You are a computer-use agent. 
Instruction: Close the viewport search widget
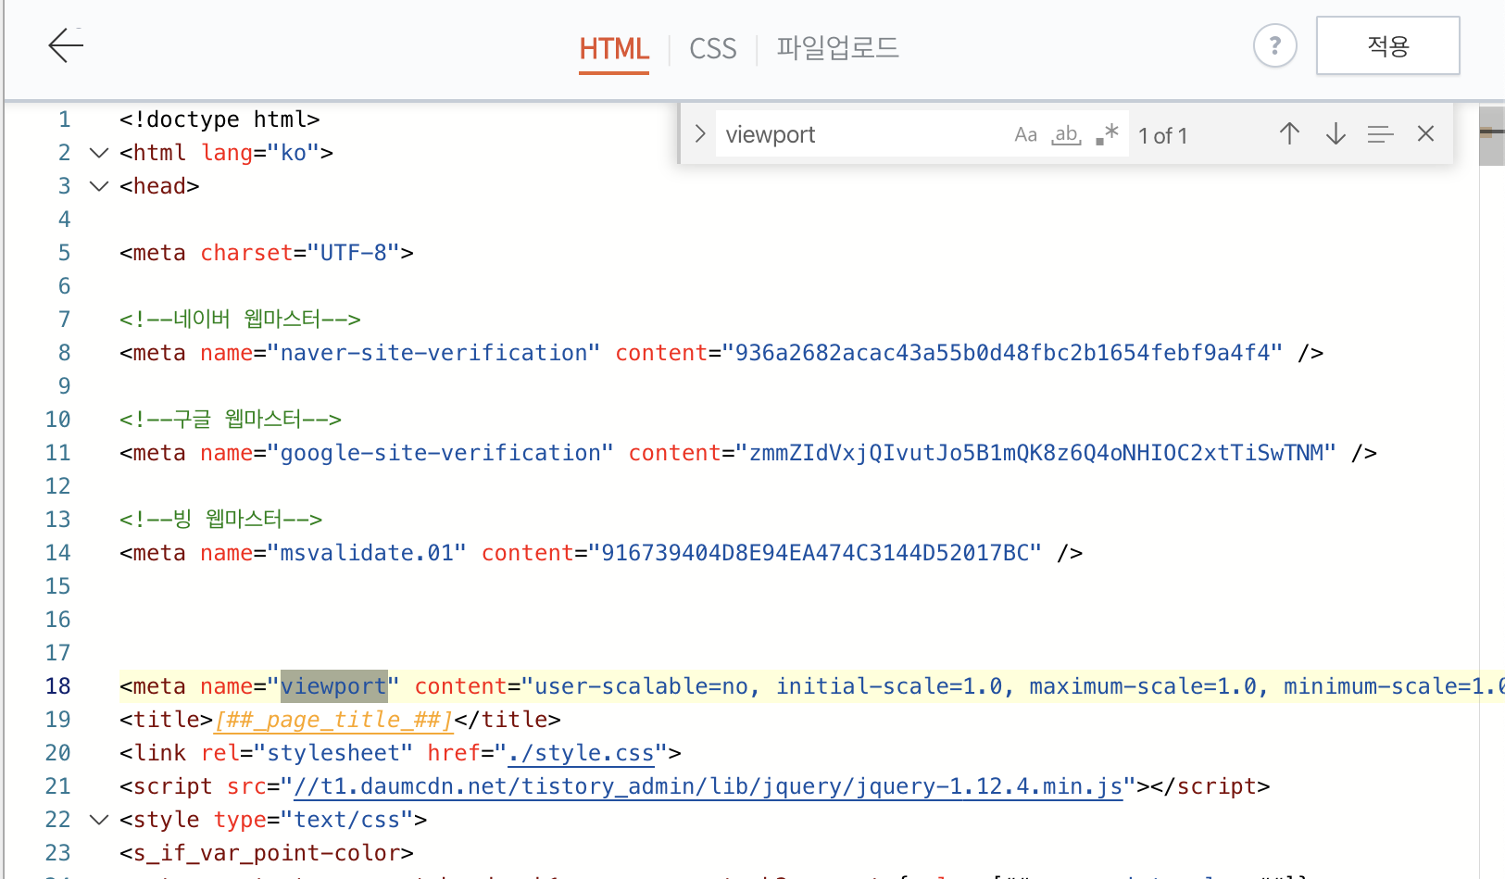tap(1424, 133)
